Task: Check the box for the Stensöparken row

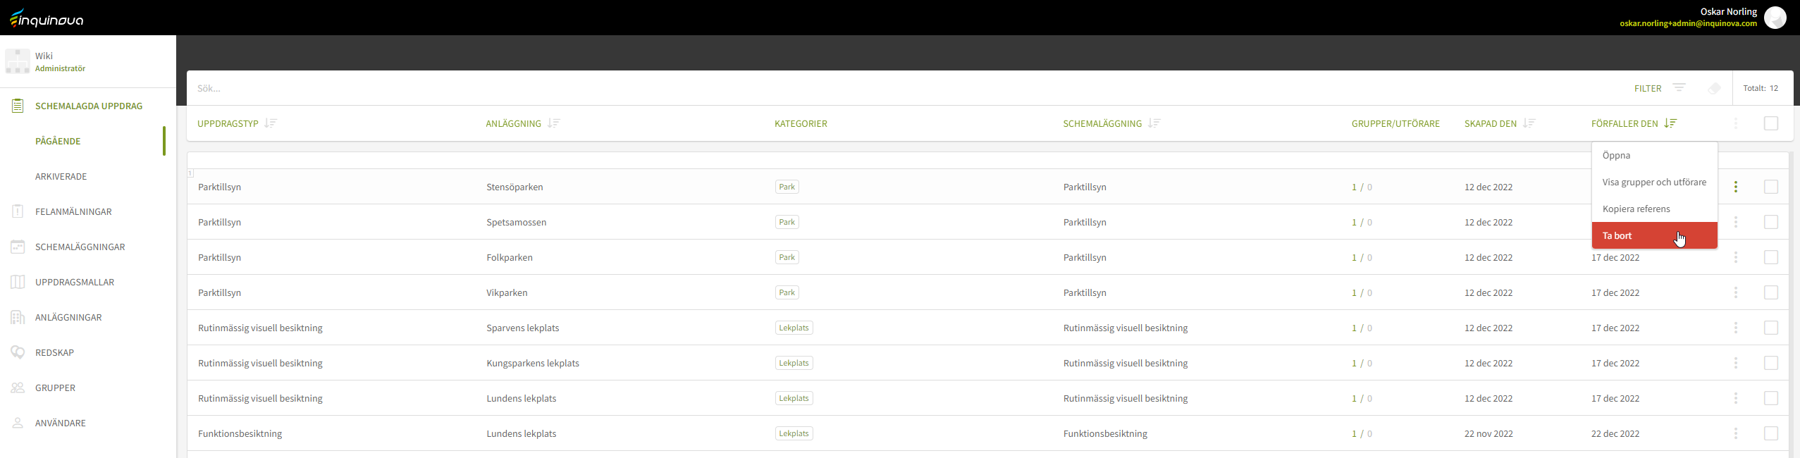Action: (1770, 187)
